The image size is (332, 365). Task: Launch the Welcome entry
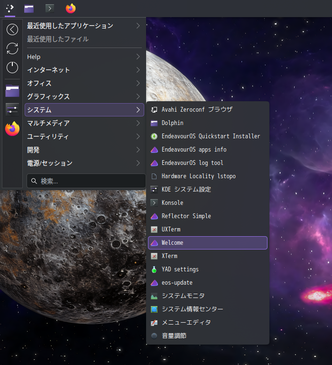(x=208, y=243)
